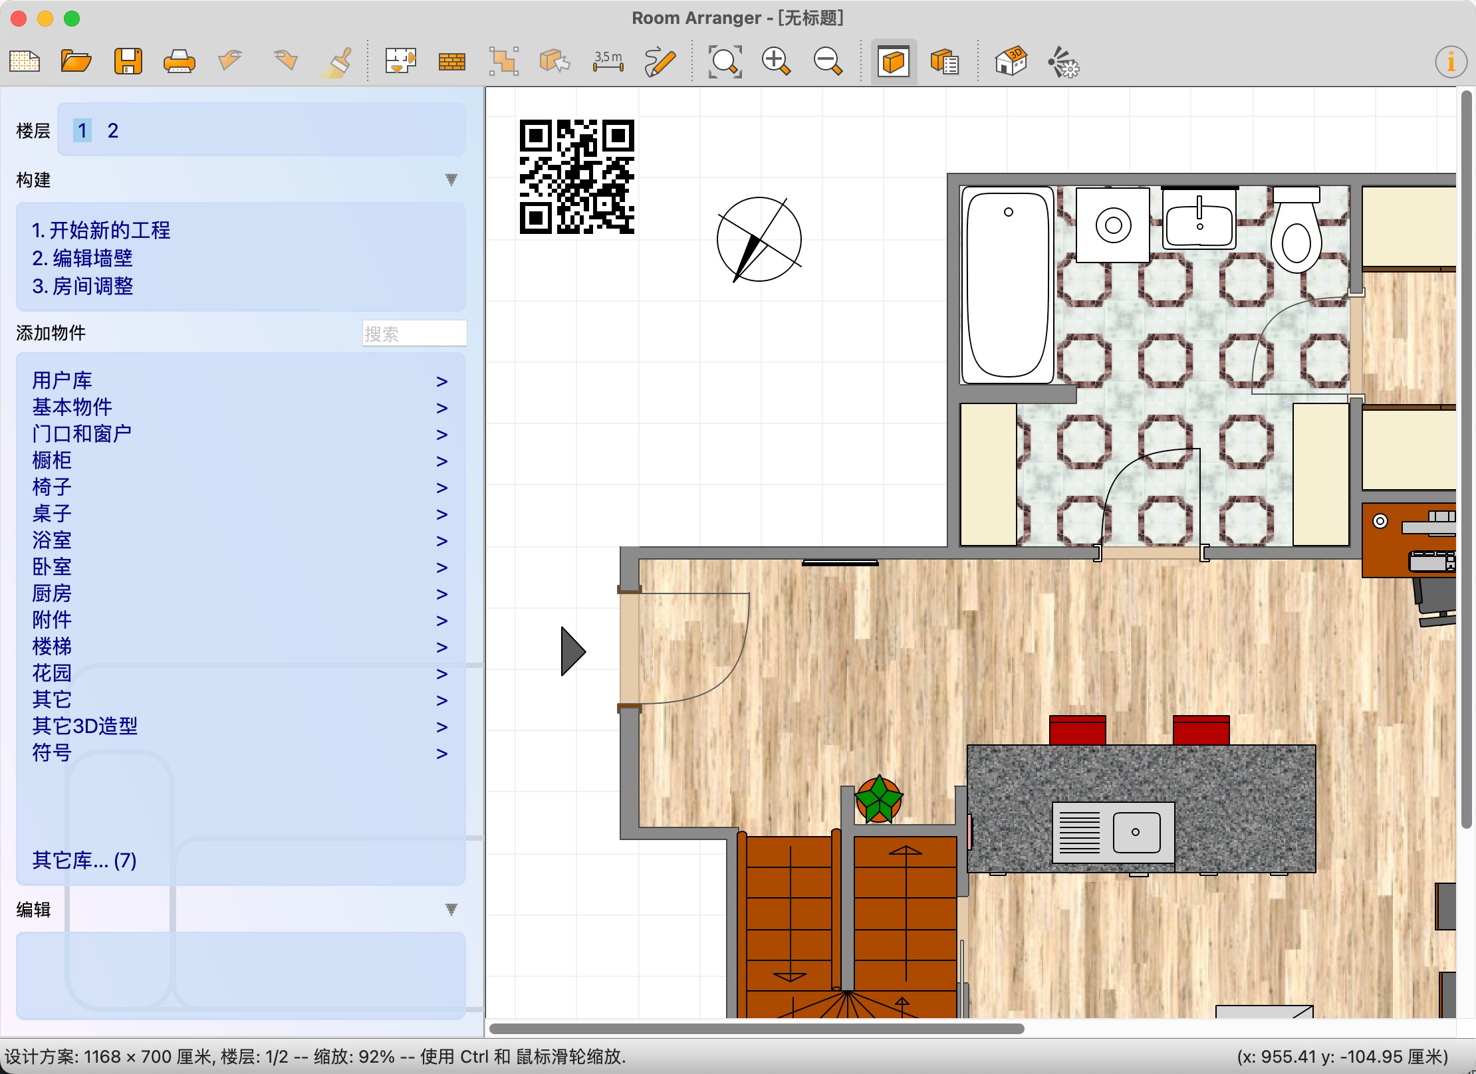Screen dimensions: 1476x1074
Task: Expand the 浴室 category
Action: point(240,540)
